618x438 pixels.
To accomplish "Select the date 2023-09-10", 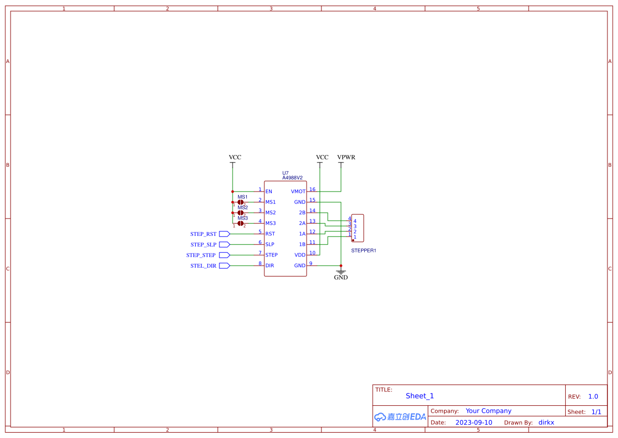I will pos(474,422).
